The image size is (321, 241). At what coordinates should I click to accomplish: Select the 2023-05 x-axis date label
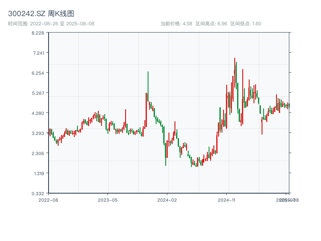click(108, 200)
